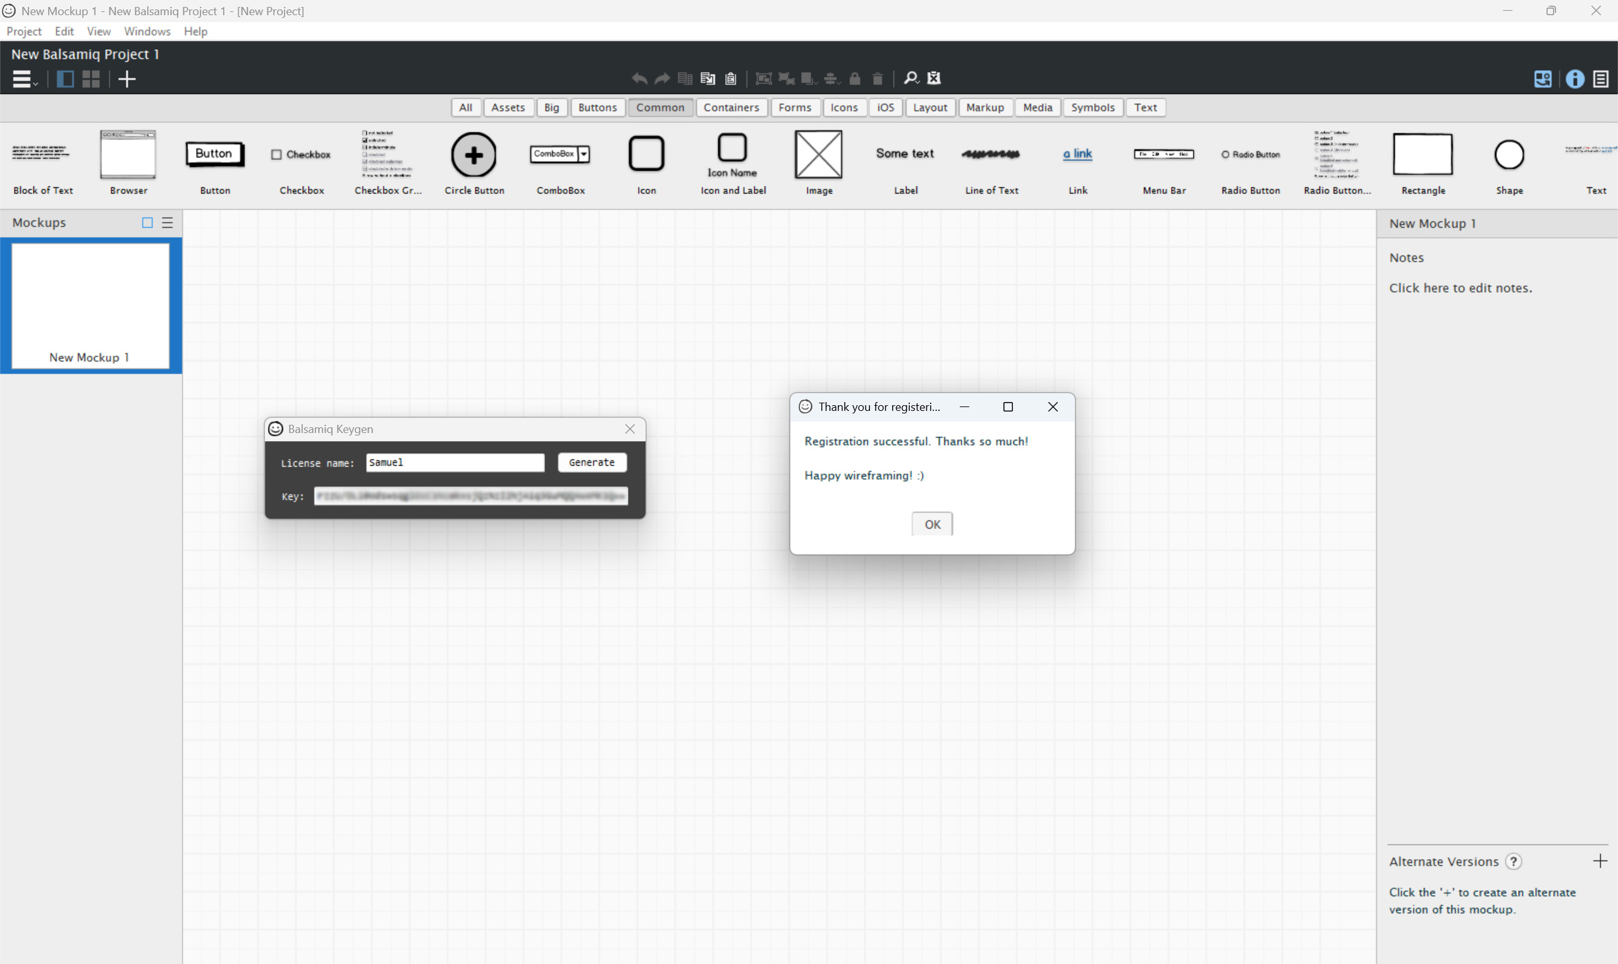The width and height of the screenshot is (1618, 964).
Task: Open the Project menu
Action: coord(24,31)
